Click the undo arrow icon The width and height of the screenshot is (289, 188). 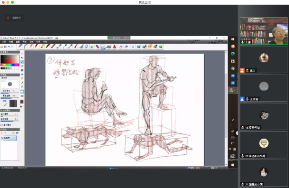click(x=9, y=47)
